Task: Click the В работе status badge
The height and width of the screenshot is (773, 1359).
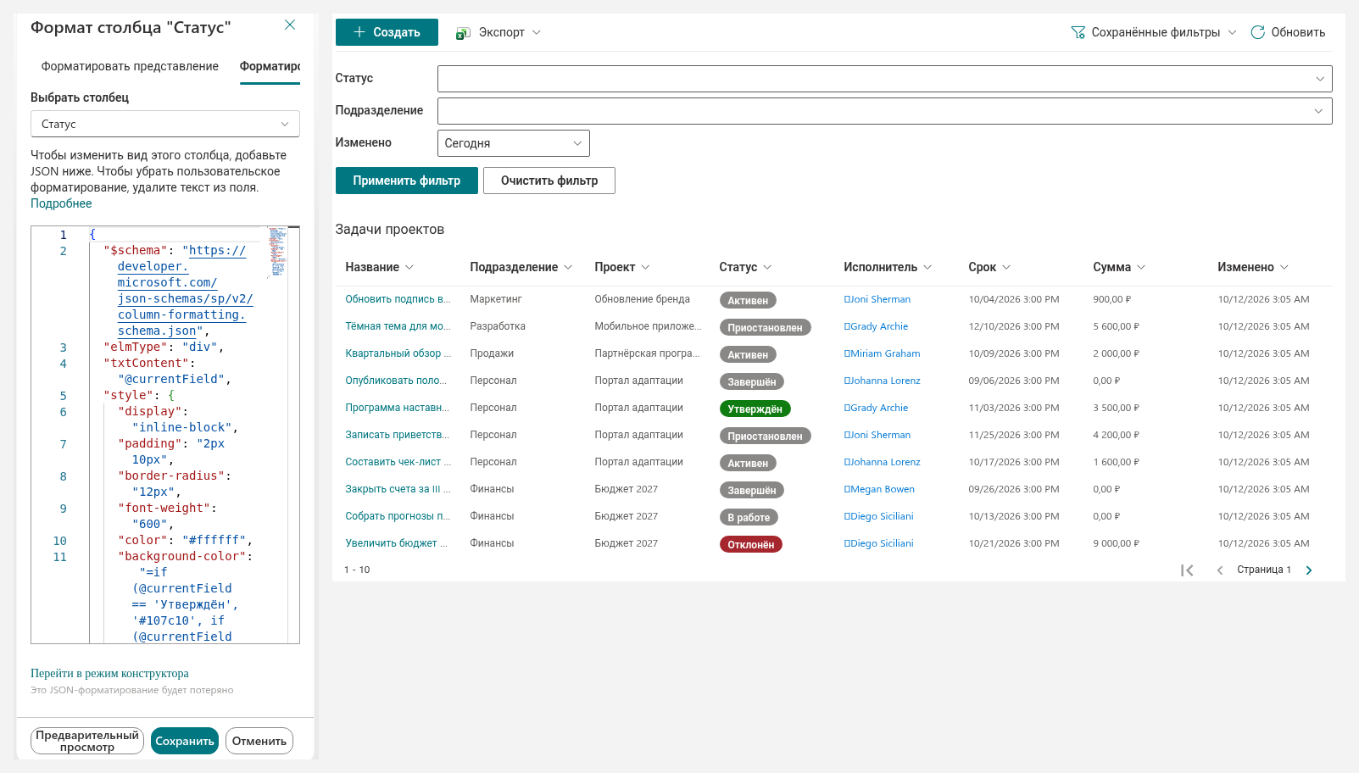Action: [x=749, y=517]
